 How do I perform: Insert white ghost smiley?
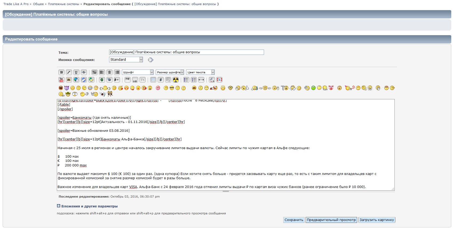tap(103, 94)
